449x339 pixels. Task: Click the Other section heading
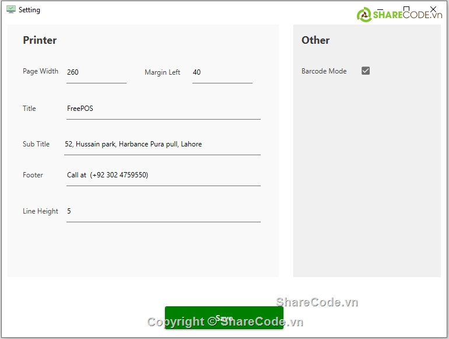(x=315, y=40)
